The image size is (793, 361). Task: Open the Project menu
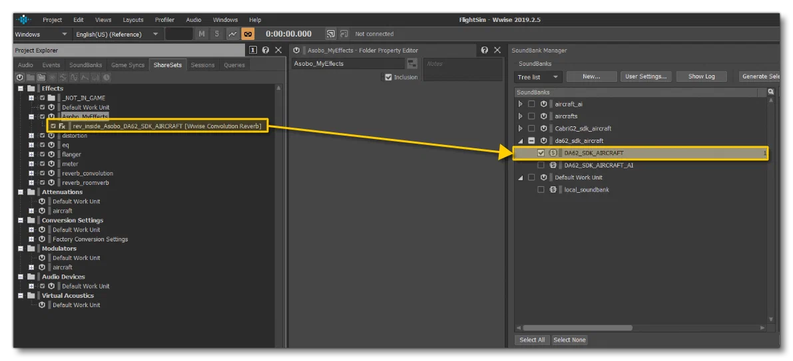tap(52, 20)
